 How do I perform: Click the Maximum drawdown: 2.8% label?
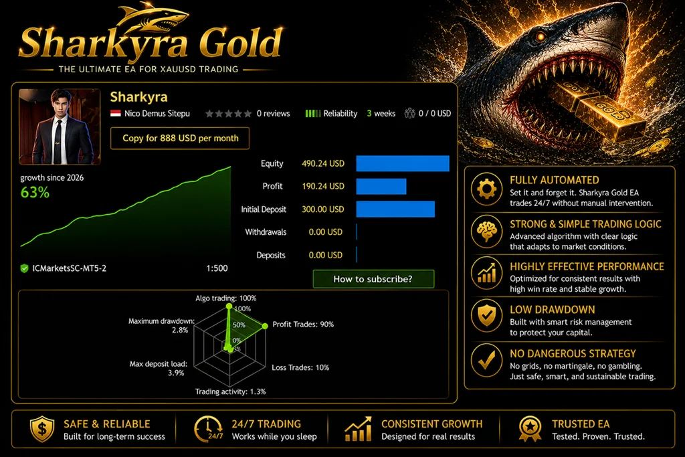tap(161, 325)
